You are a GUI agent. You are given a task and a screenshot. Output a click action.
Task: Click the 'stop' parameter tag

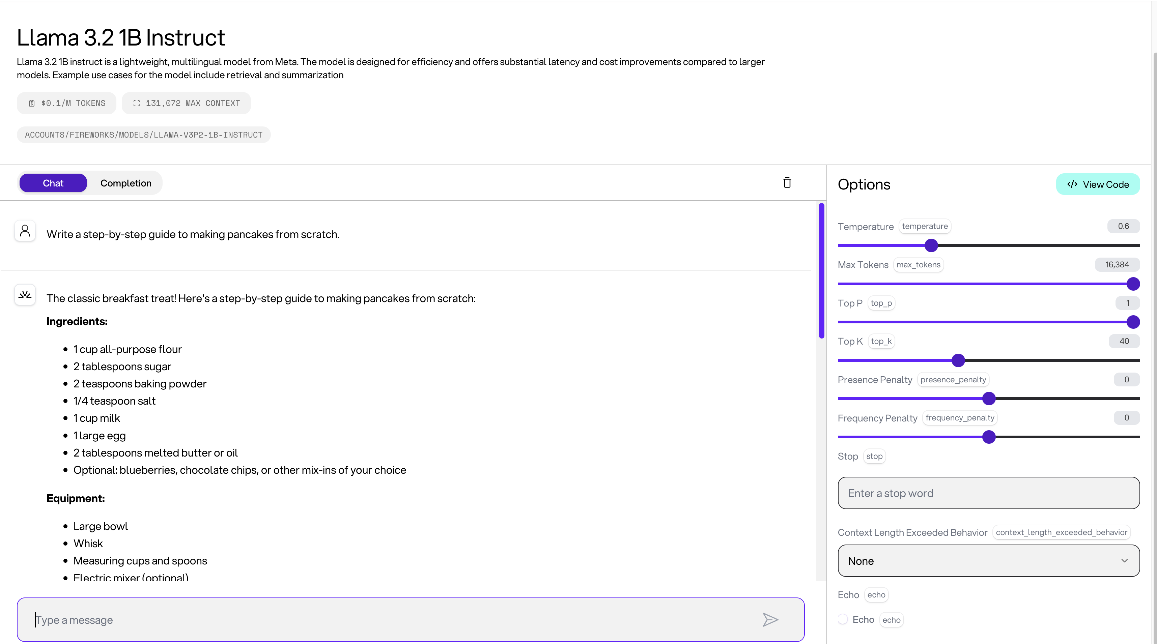pyautogui.click(x=874, y=456)
